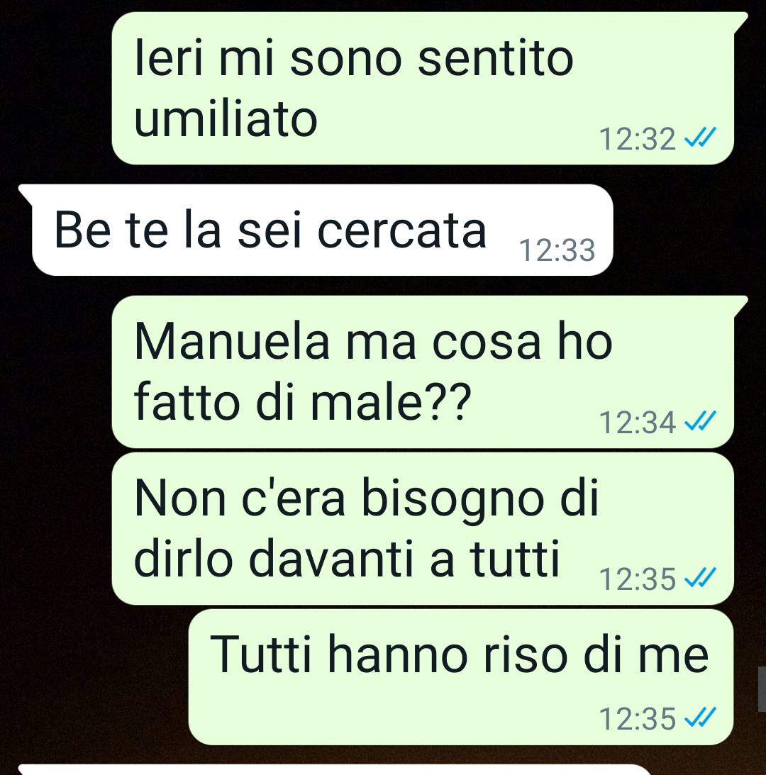Tap the 'Ieri mi sono sentito umiliato' message

point(423,88)
